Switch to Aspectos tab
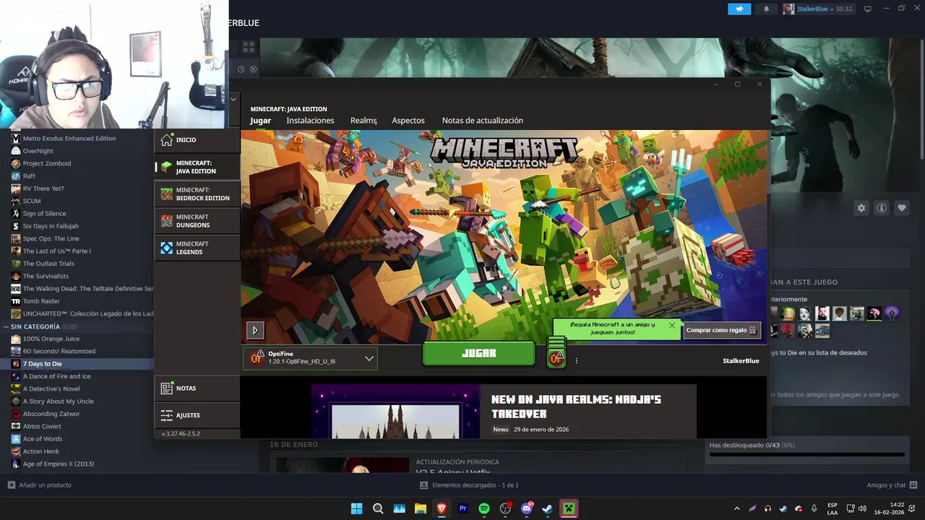This screenshot has height=520, width=925. point(408,121)
